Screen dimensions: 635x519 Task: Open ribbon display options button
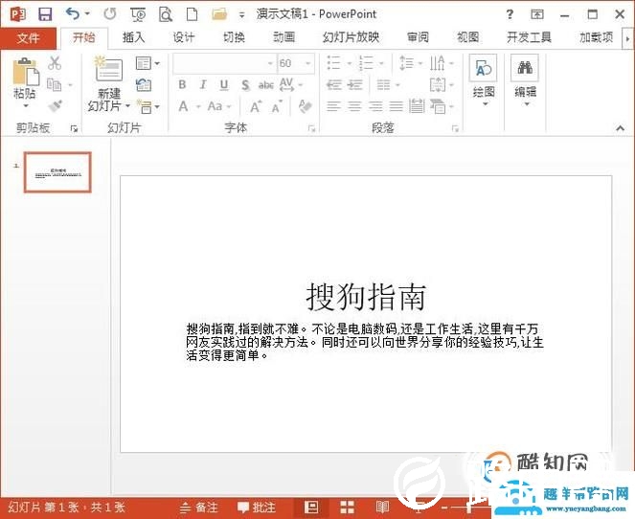pyautogui.click(x=537, y=14)
